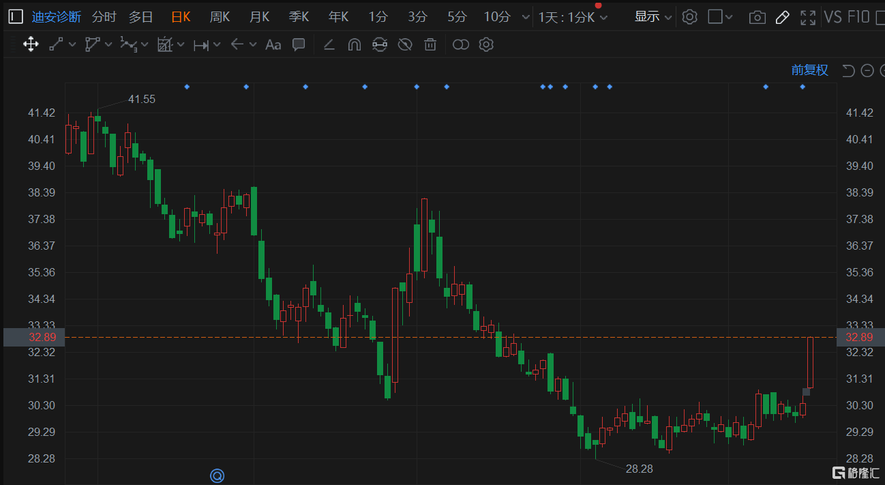
Task: Switch to the 年K yearly tab
Action: (338, 17)
